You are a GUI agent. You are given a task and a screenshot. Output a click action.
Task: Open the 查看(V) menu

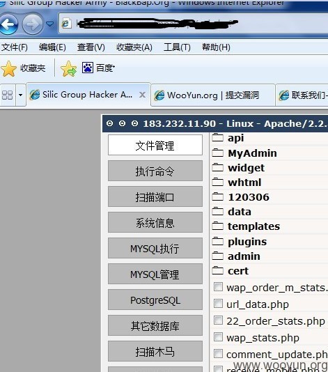pyautogui.click(x=91, y=47)
